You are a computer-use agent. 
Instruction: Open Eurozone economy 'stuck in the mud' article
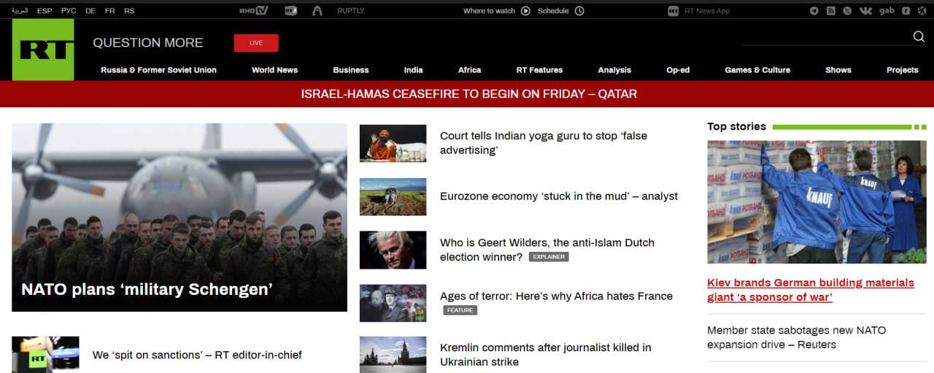559,196
